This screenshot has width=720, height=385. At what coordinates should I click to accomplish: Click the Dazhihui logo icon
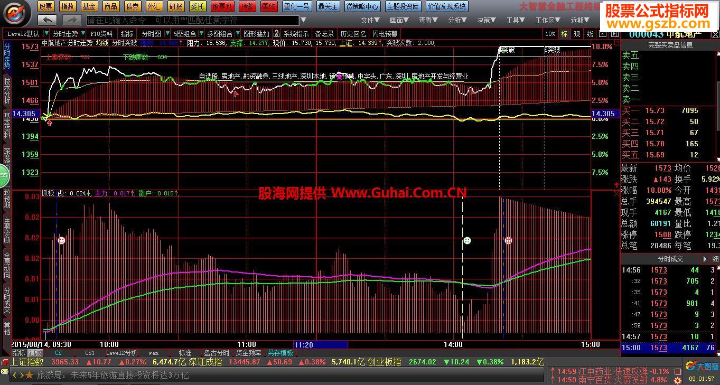coord(17,13)
